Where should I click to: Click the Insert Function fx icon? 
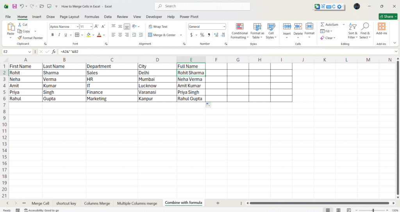coord(54,52)
